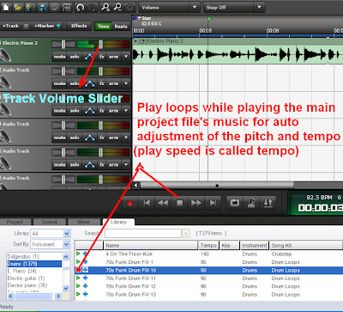Screen dimensions: 343x312
Task: Click the Electric Piano 2 volume slider handle
Action: [x=100, y=45]
